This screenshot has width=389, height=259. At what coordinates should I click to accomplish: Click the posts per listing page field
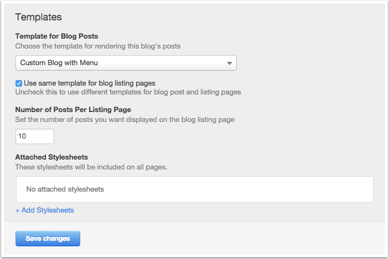[35, 136]
